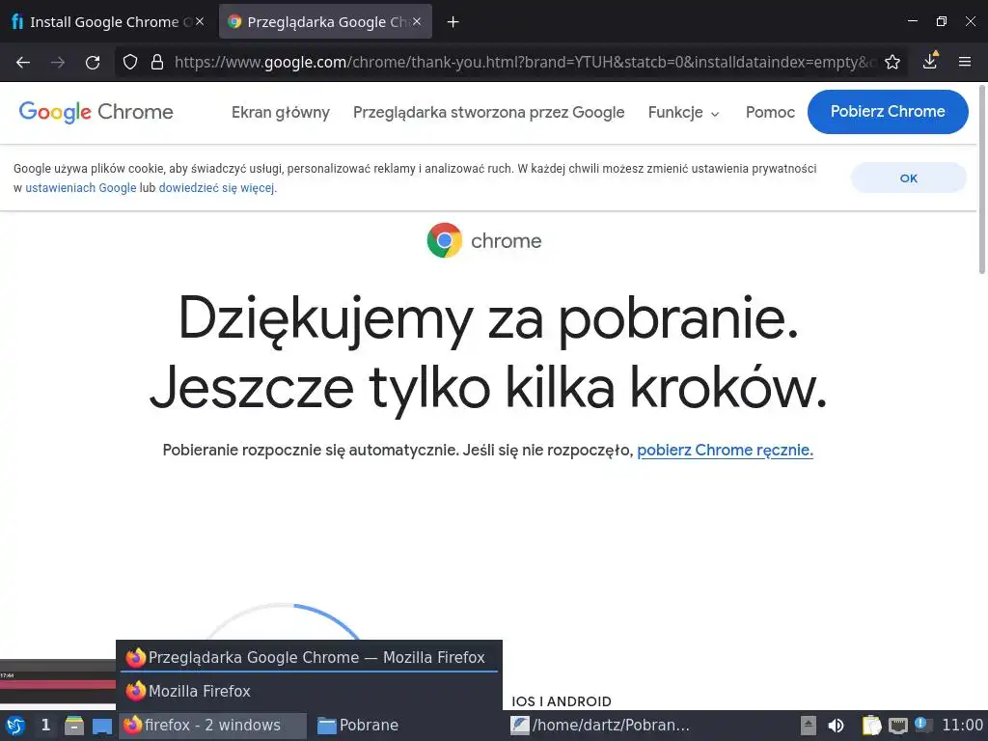
Task: Click 'pobierz Chrome ręcznie' link
Action: tap(725, 450)
